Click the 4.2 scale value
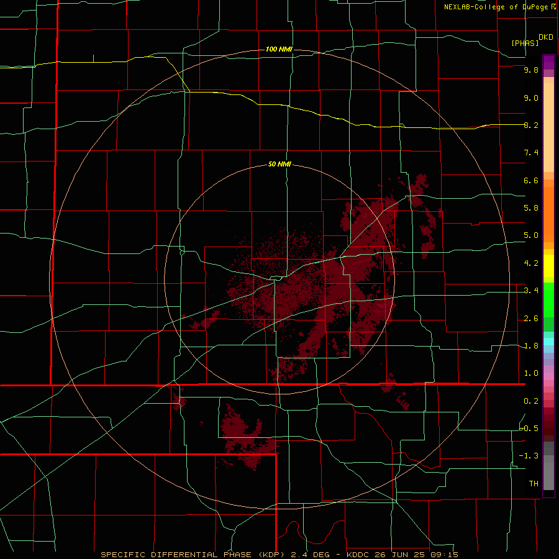Image resolution: width=559 pixels, height=559 pixels. [531, 263]
